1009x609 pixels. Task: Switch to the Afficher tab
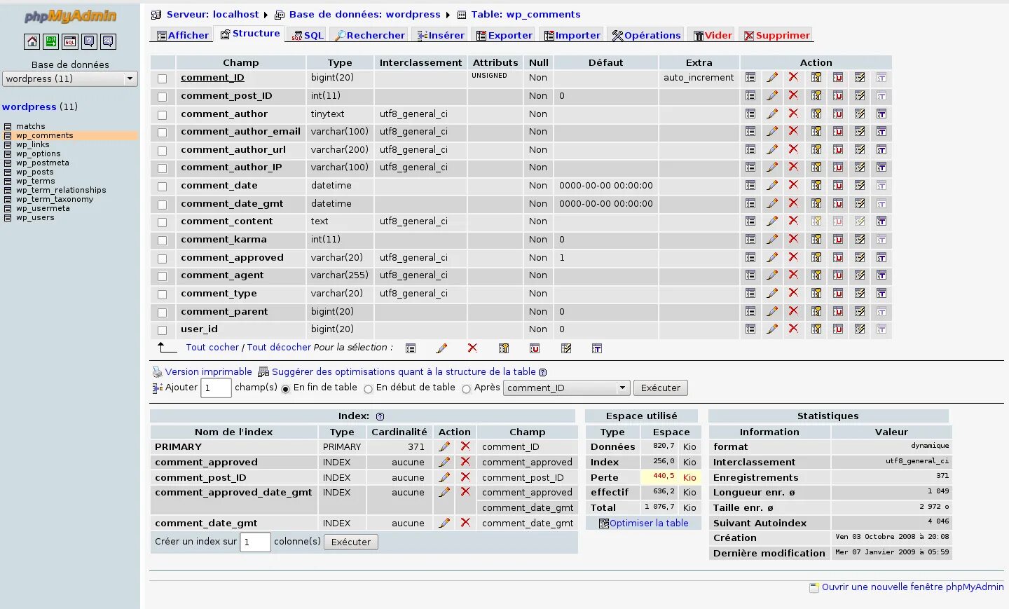tap(181, 34)
